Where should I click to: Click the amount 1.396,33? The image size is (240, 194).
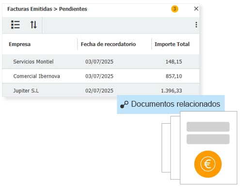pyautogui.click(x=172, y=91)
